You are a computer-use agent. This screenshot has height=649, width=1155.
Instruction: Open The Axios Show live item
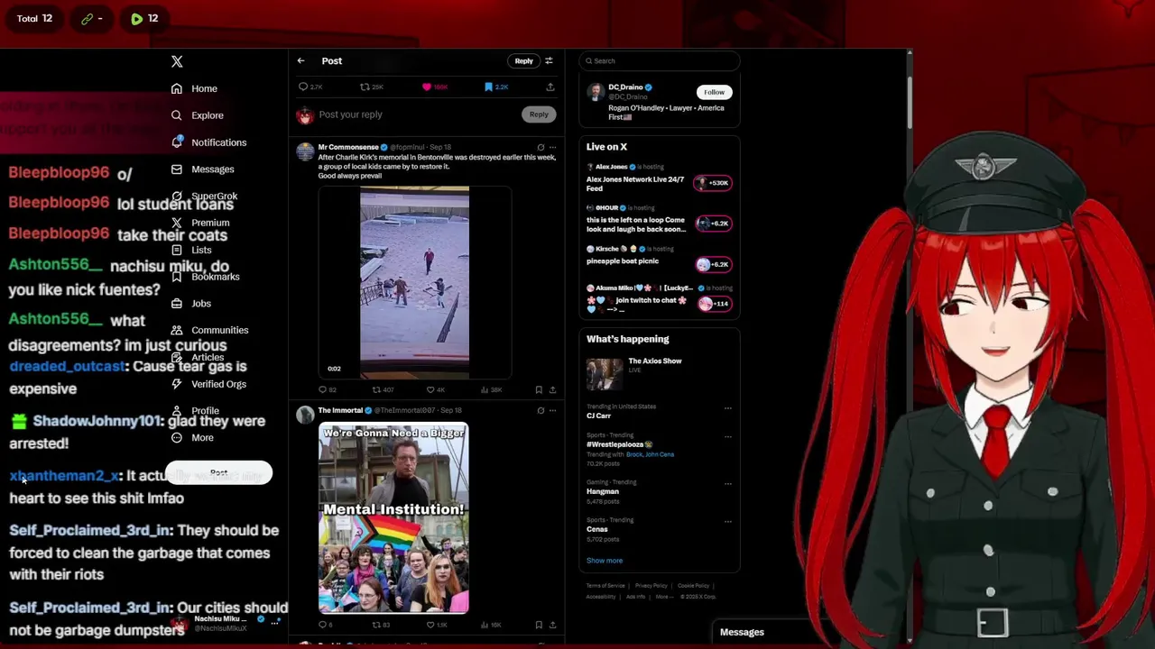pos(660,374)
